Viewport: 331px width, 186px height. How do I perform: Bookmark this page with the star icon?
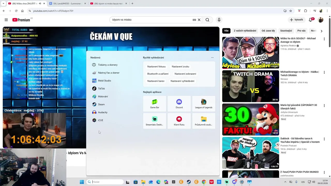(x=291, y=11)
